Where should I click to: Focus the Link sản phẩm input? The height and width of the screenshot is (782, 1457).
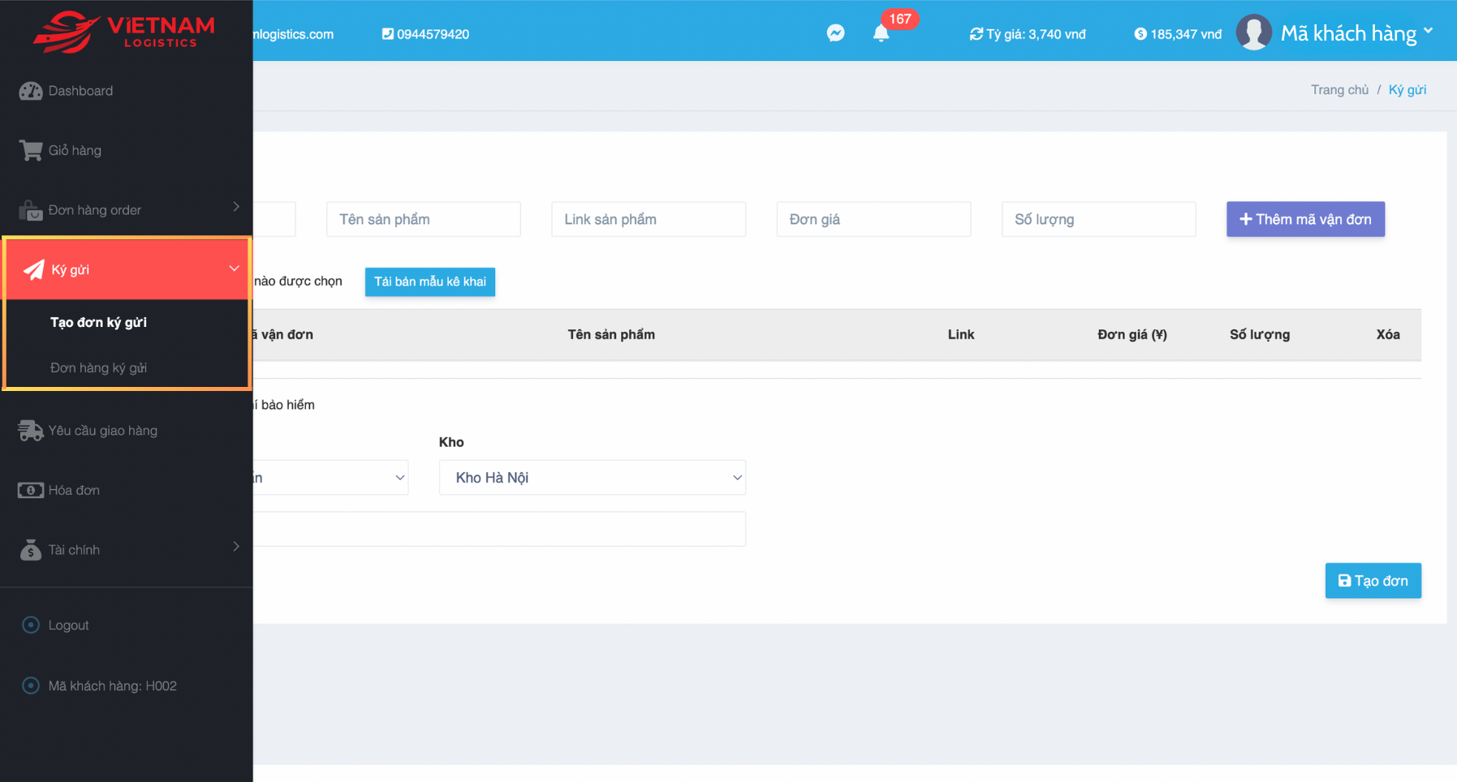point(649,219)
